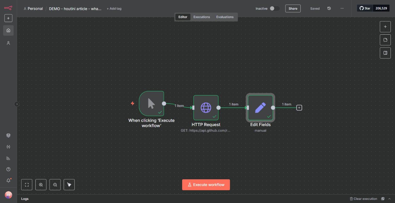Viewport: 395px width, 203px height.
Task: Click the tidy up workflow icon
Action: coord(69,185)
